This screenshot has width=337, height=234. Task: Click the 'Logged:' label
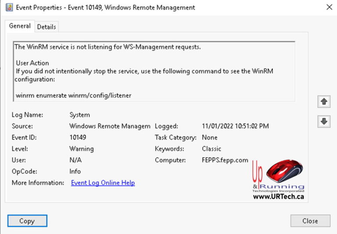coord(166,126)
